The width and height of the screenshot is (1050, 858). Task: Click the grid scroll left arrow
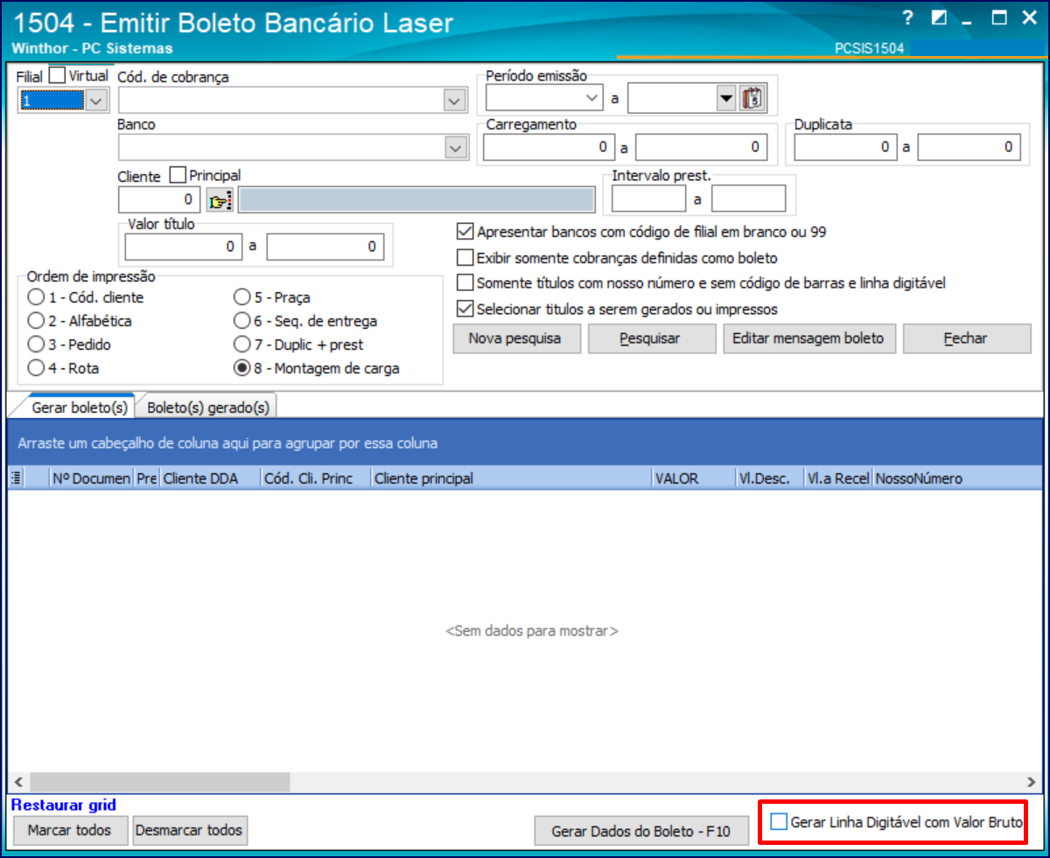tap(17, 781)
